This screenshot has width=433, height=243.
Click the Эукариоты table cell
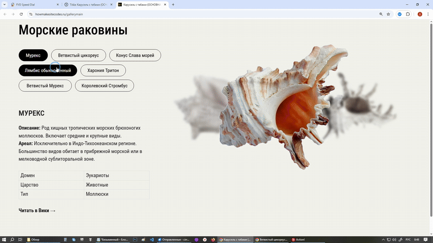(x=116, y=175)
